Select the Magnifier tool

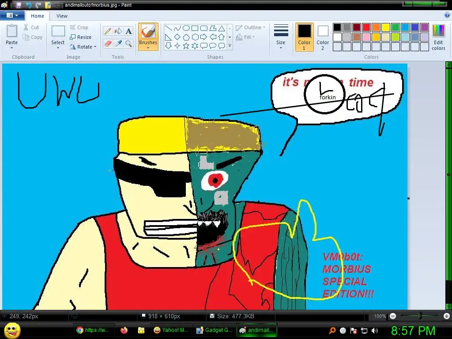128,44
